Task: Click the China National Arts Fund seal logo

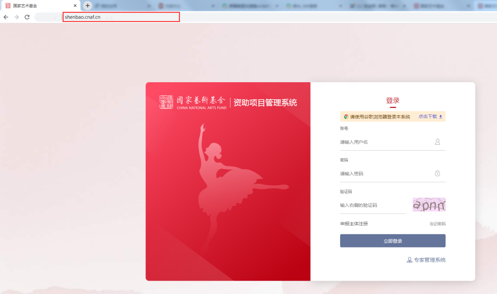Action: 166,102
